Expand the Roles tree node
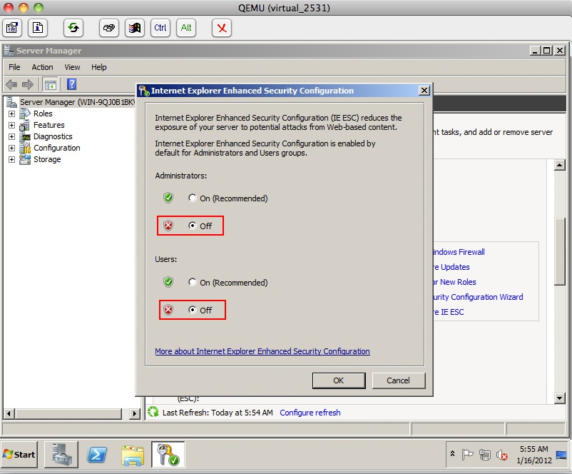Image resolution: width=572 pixels, height=474 pixels. tap(11, 114)
